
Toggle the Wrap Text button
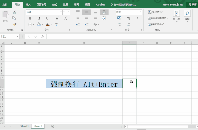click(x=104, y=12)
